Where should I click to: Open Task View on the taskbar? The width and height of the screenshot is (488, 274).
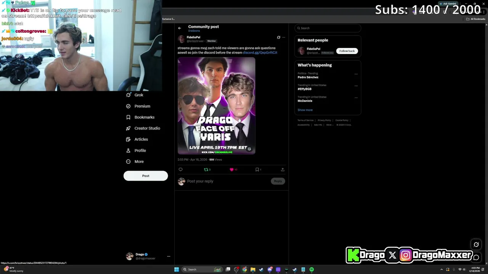(228, 269)
